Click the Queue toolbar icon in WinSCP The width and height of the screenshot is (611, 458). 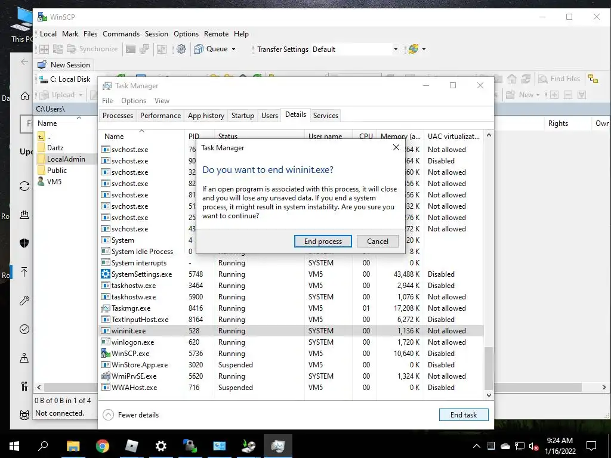[x=199, y=49]
